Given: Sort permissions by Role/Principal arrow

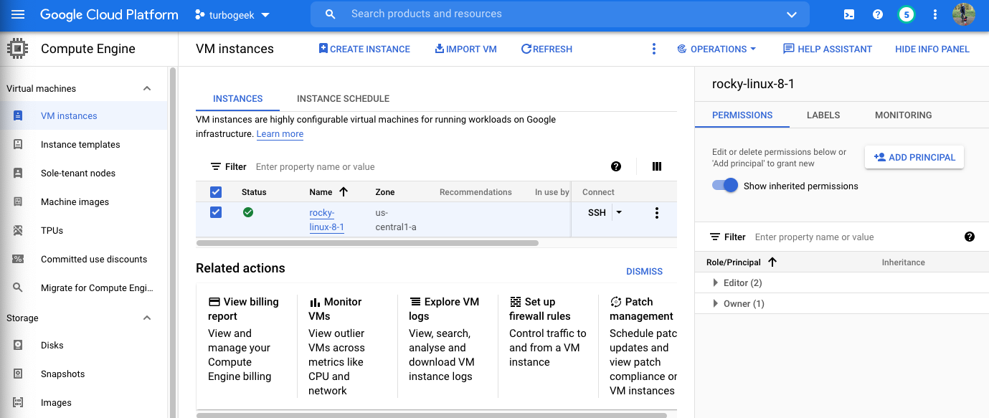Looking at the screenshot, I should [x=772, y=262].
